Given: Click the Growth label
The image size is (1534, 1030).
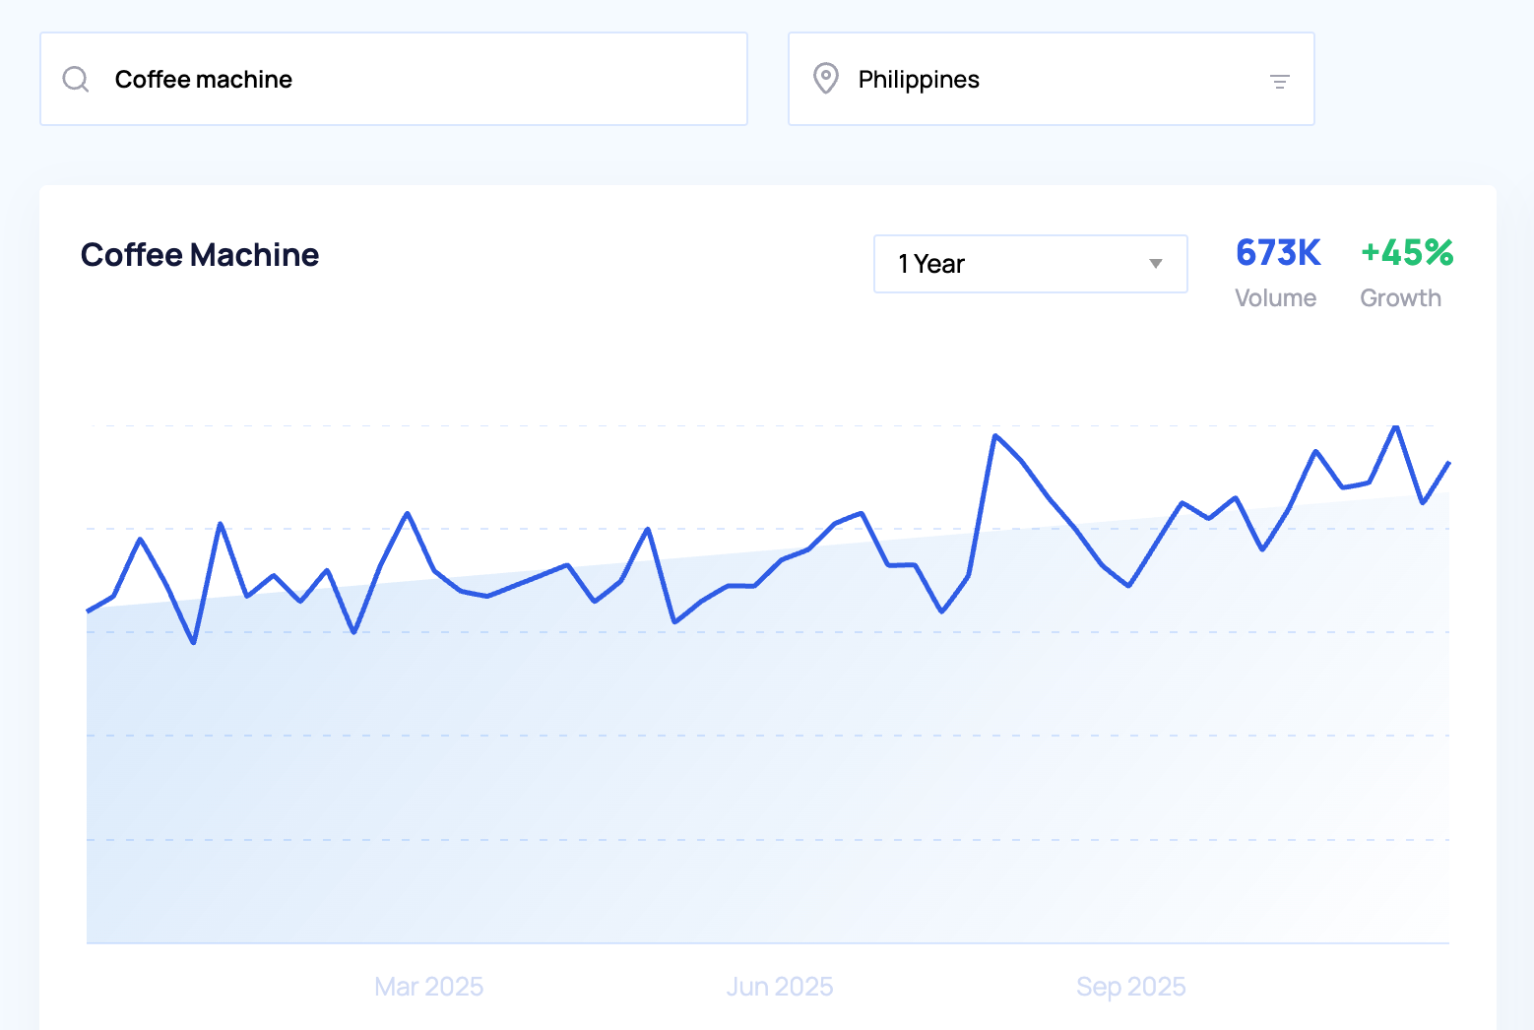Looking at the screenshot, I should (x=1400, y=298).
